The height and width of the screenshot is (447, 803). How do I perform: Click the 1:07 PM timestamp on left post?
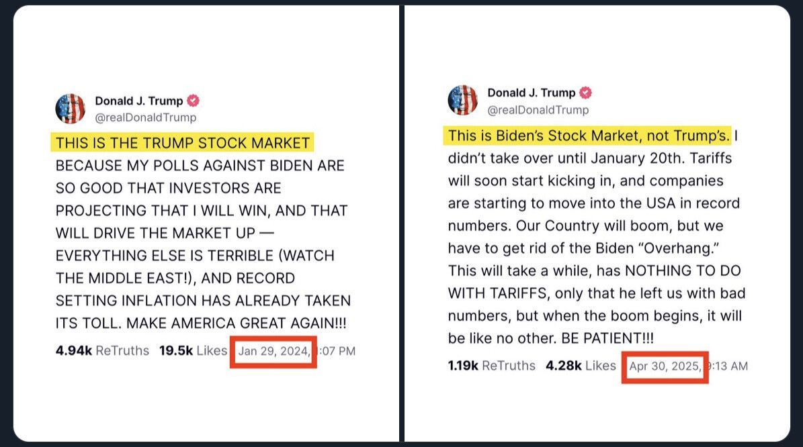coord(337,352)
